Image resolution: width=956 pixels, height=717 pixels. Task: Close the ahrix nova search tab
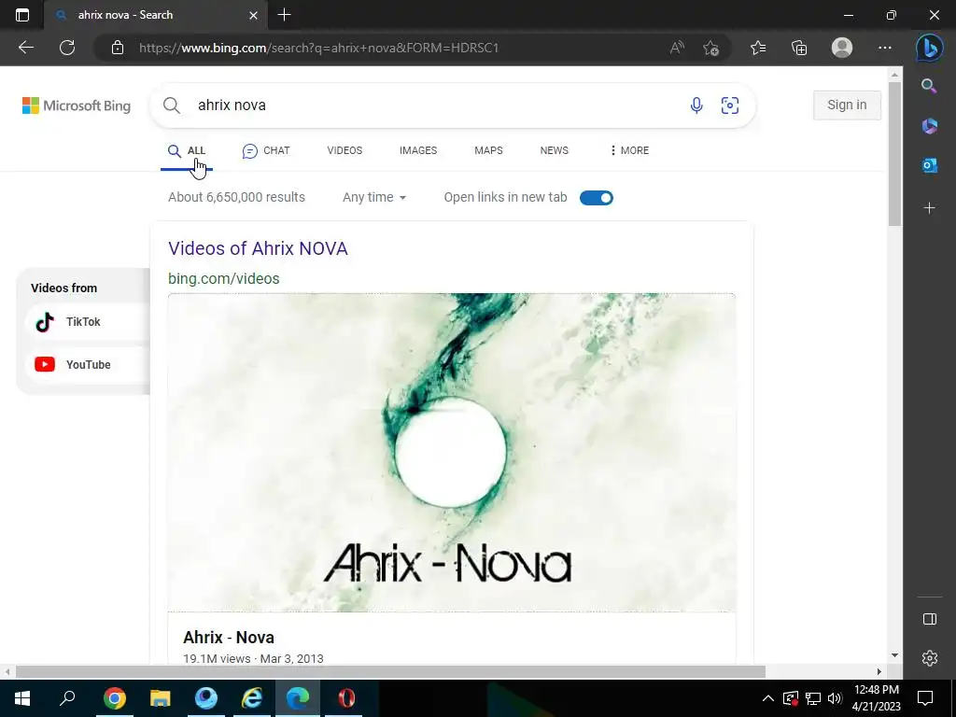253,15
